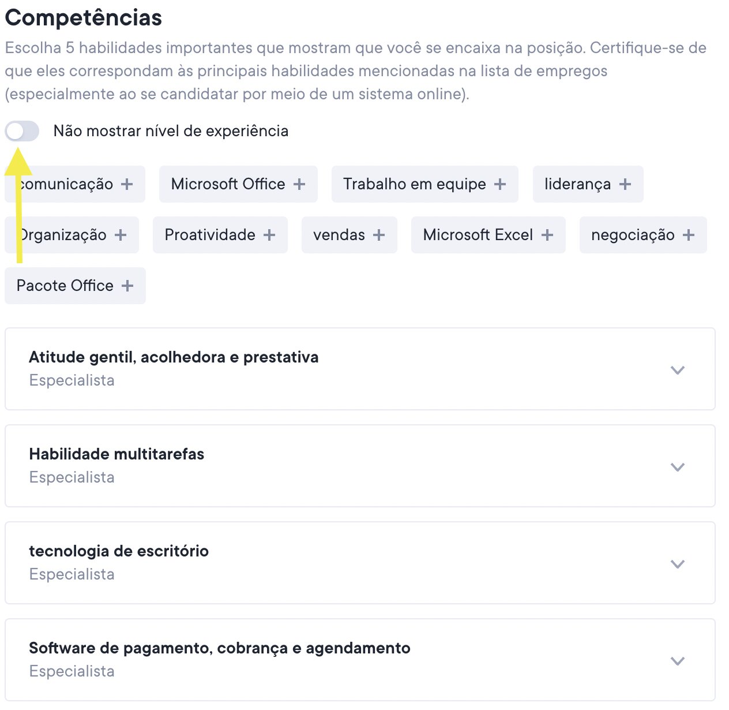Viewport: 729px width, 710px height.
Task: Add Microsoft Excel via plus icon
Action: [547, 235]
